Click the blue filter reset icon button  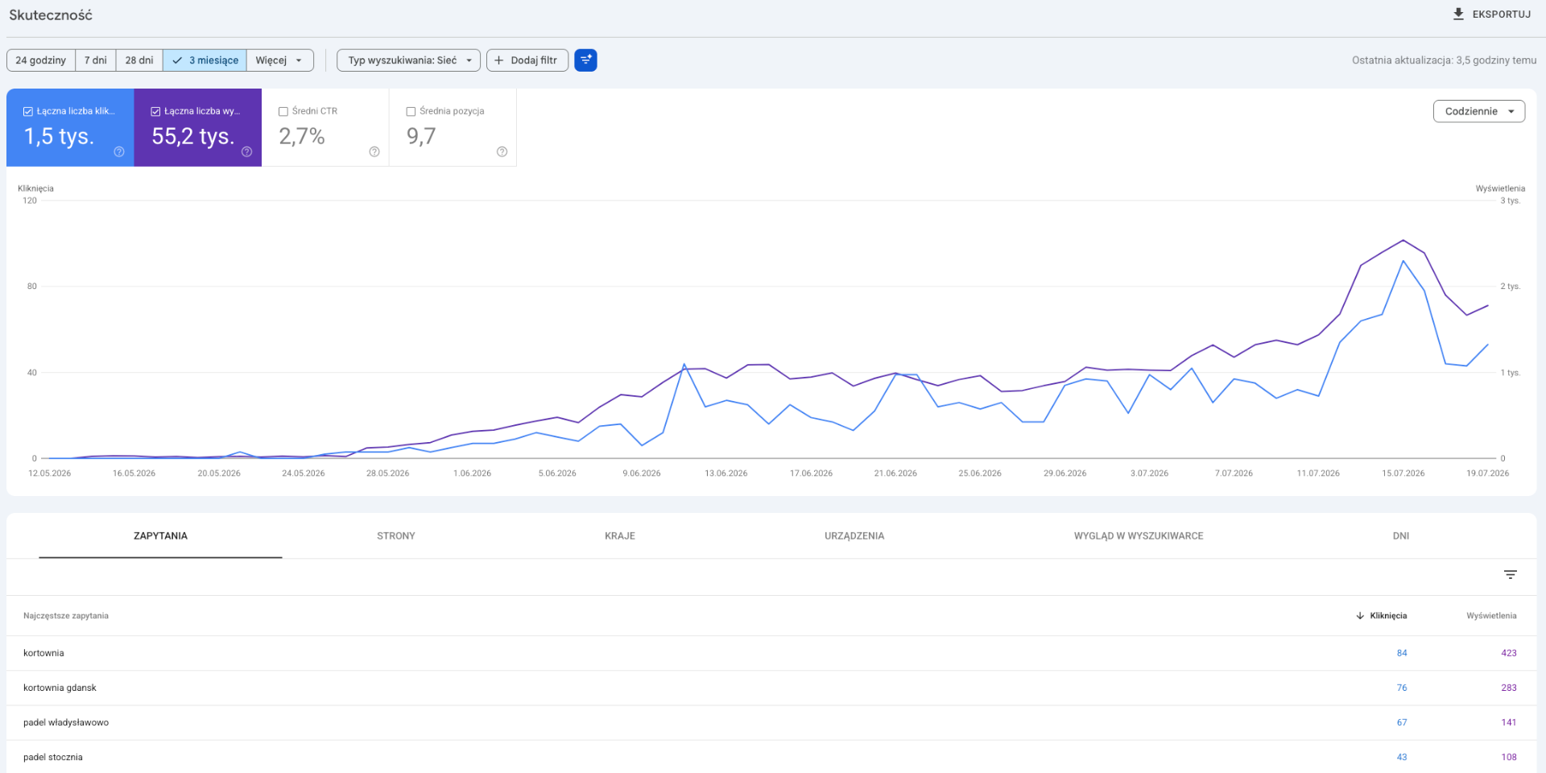pos(585,60)
